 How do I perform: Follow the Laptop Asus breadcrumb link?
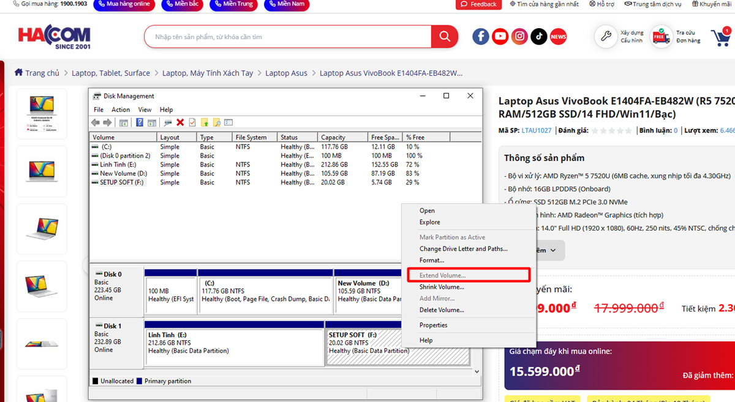pos(286,72)
